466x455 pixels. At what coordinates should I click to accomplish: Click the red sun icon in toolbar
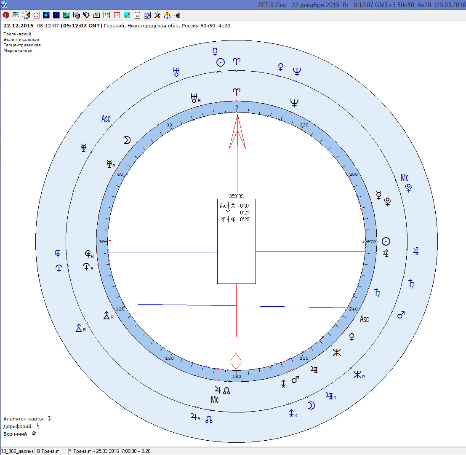click(x=6, y=15)
